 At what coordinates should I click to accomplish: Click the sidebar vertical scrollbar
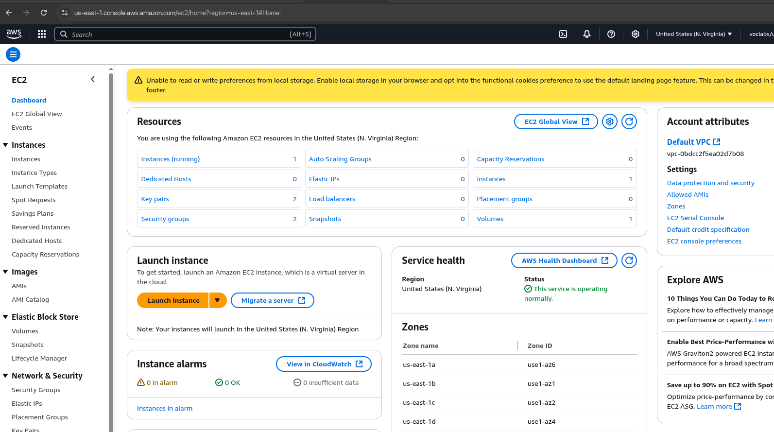pyautogui.click(x=111, y=243)
